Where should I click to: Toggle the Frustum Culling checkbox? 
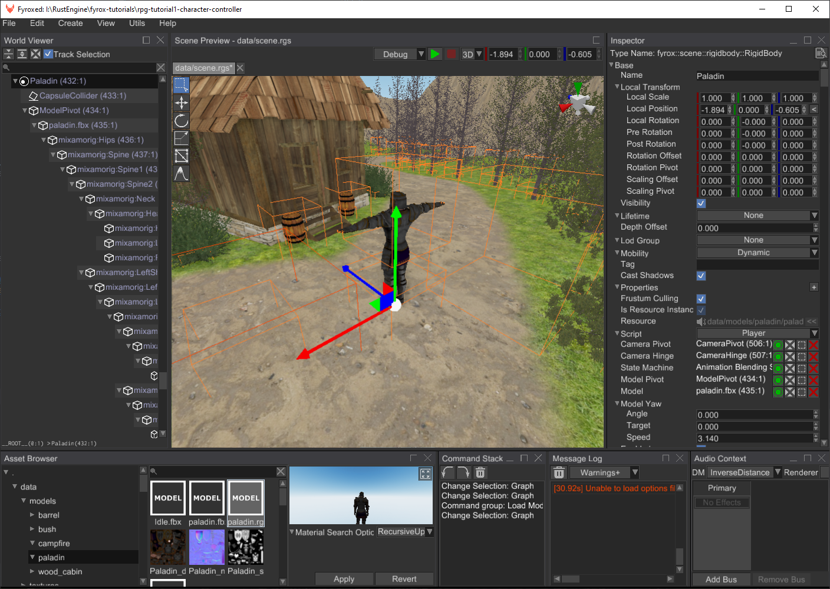tap(701, 299)
